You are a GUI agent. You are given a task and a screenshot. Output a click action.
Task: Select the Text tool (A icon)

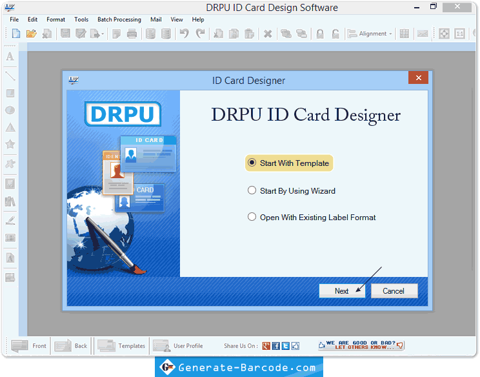coord(10,56)
